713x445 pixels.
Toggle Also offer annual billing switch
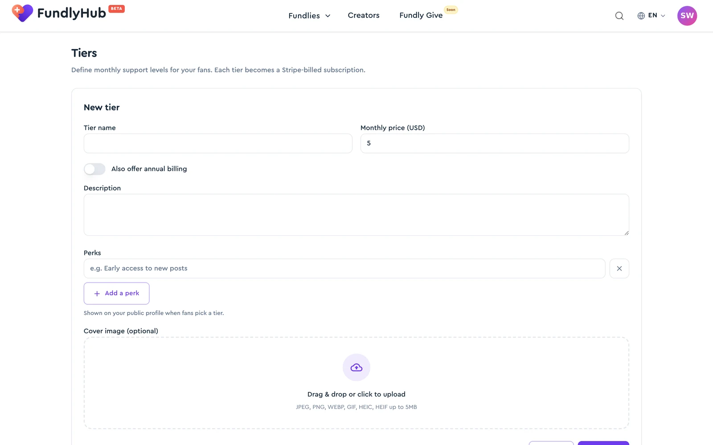[x=94, y=169]
